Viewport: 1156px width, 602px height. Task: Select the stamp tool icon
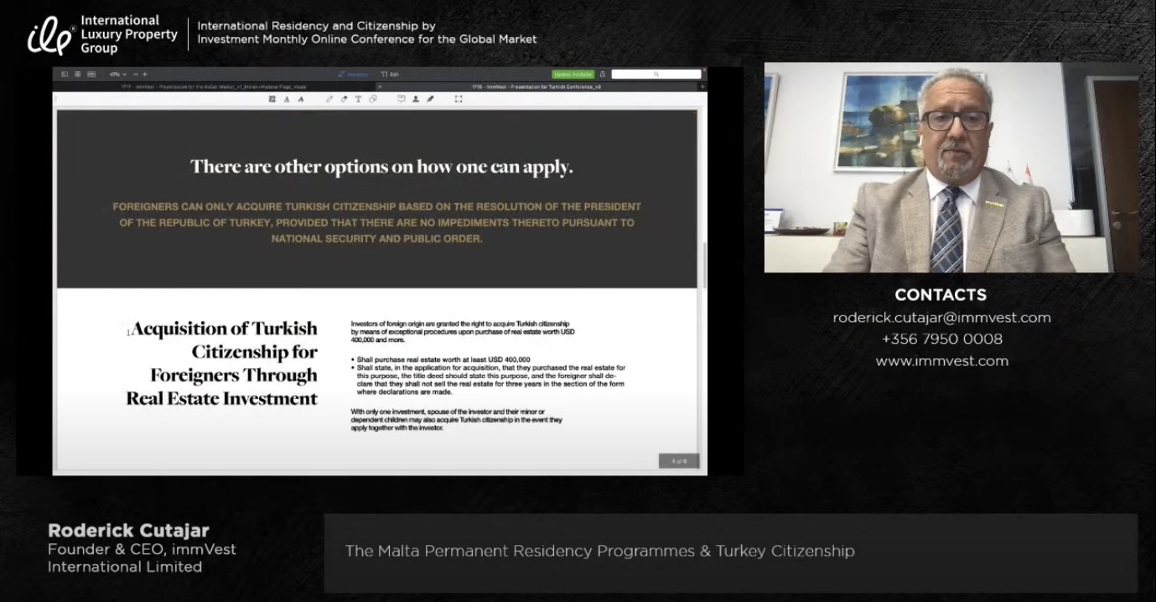(x=416, y=99)
